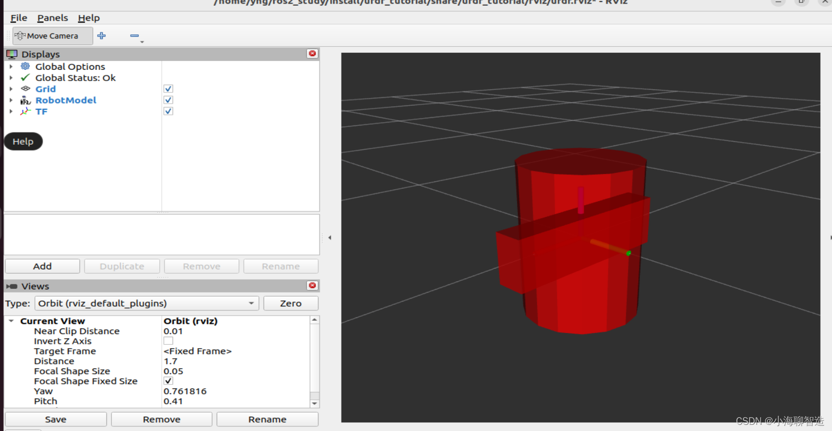Rename the selected view

268,419
